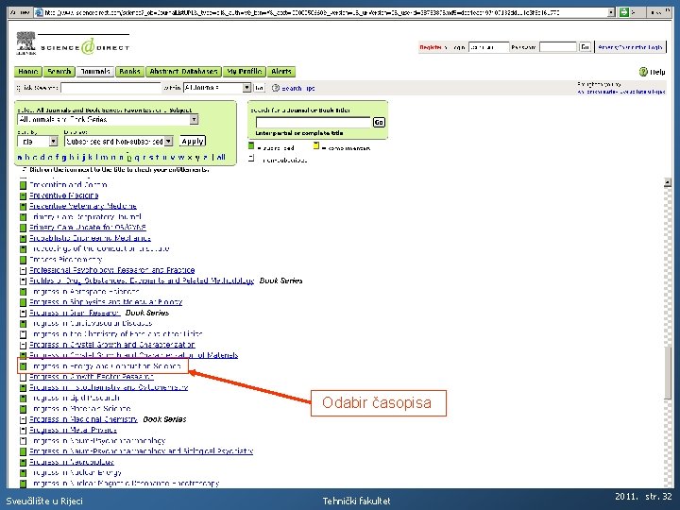This screenshot has height=510, width=680.
Task: Click the green icon beside Progress in Neurobiology
Action: click(x=23, y=462)
